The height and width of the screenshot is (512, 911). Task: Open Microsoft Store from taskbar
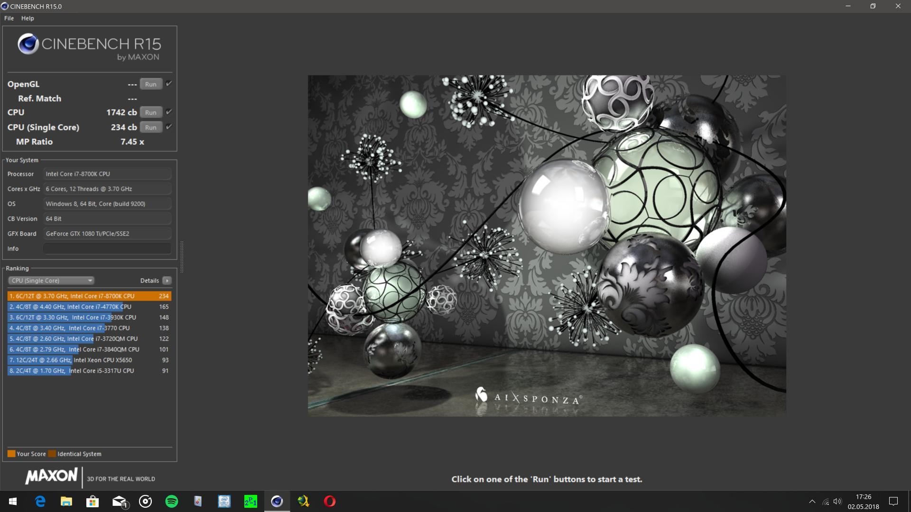tap(93, 501)
